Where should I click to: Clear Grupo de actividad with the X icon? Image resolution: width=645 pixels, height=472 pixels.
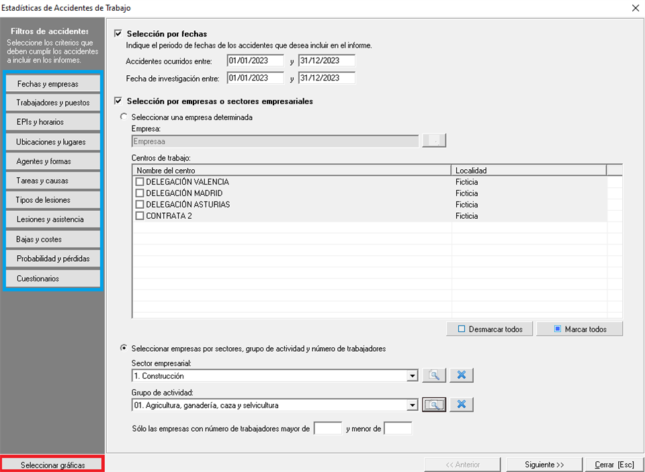tap(462, 405)
